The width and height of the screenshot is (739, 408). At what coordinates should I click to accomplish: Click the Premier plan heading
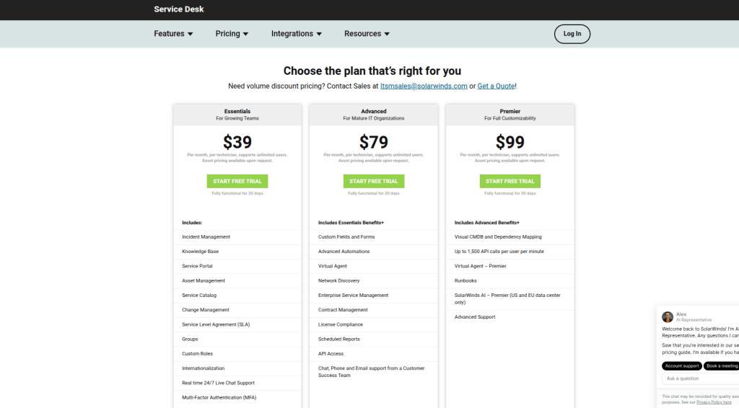(510, 112)
